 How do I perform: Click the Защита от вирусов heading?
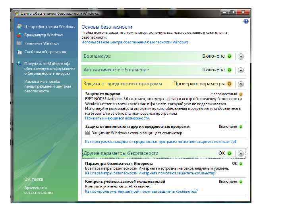[103, 94]
